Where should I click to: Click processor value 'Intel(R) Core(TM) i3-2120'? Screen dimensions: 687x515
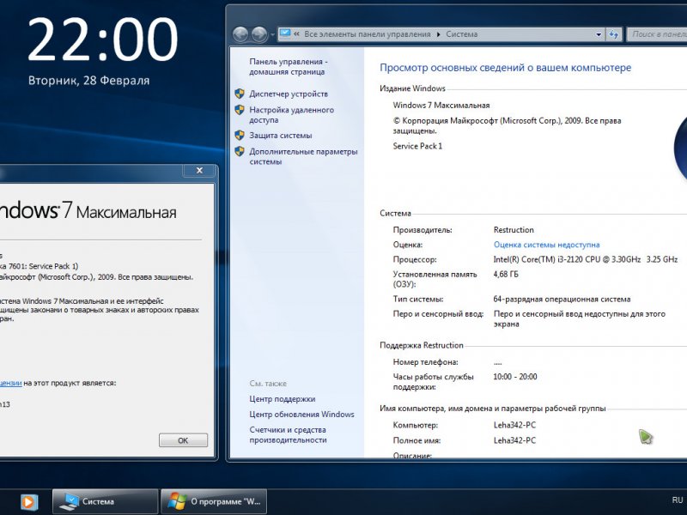(x=586, y=259)
